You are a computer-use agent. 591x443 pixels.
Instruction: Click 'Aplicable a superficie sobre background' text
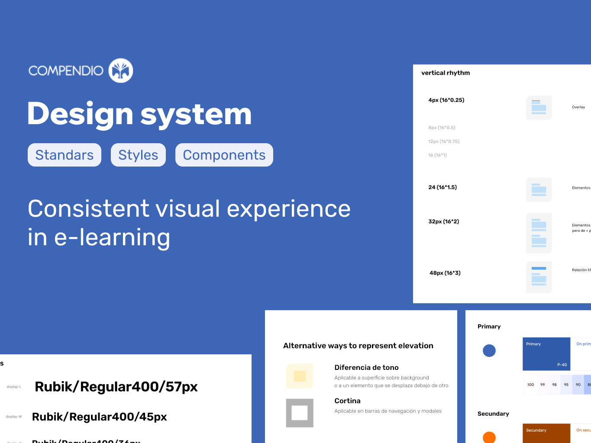381,378
